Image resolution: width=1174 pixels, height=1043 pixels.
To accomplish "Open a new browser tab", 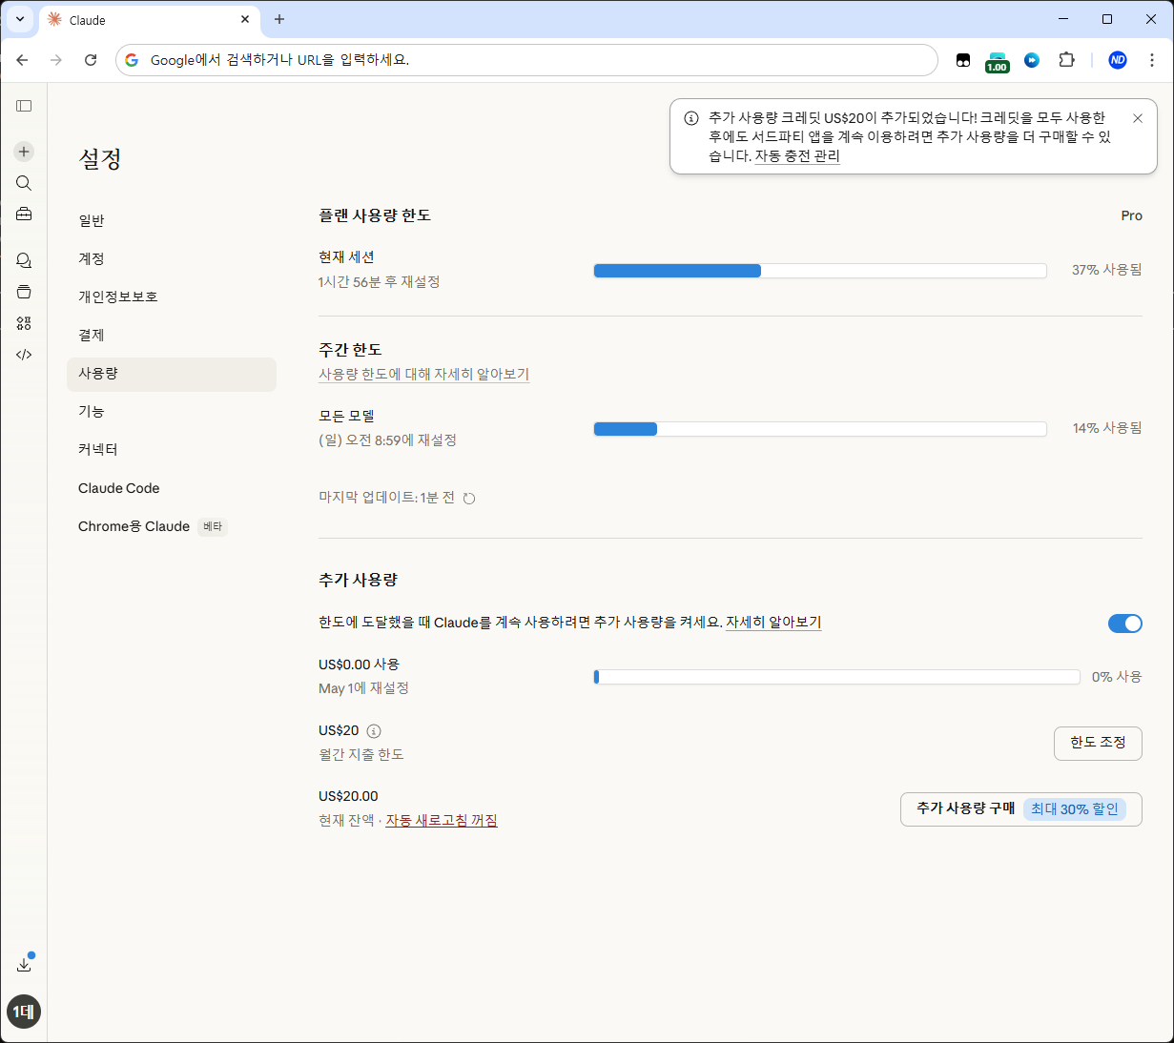I will (x=279, y=19).
